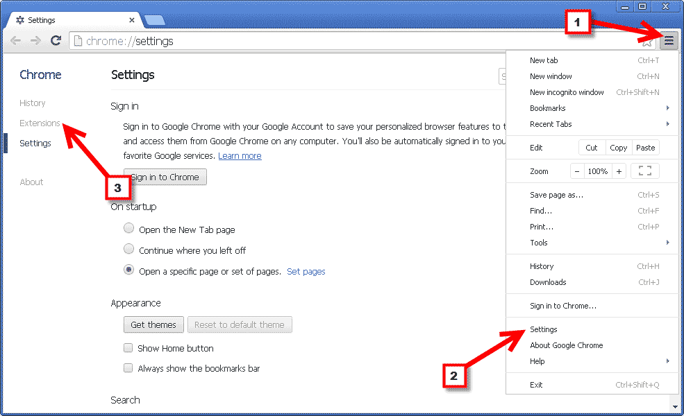
Task: Click Reset to default theme button
Action: point(240,324)
